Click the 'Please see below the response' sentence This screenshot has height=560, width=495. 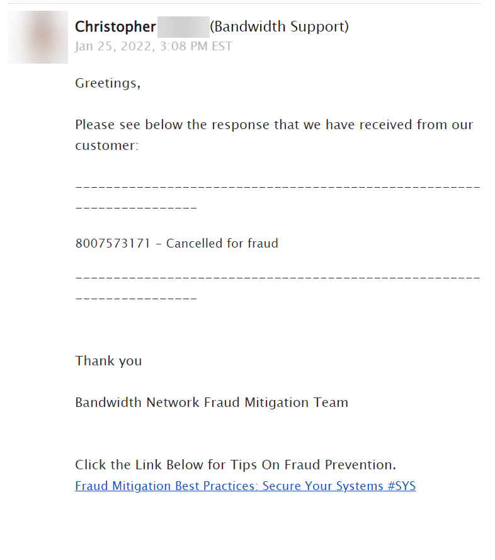pos(274,125)
